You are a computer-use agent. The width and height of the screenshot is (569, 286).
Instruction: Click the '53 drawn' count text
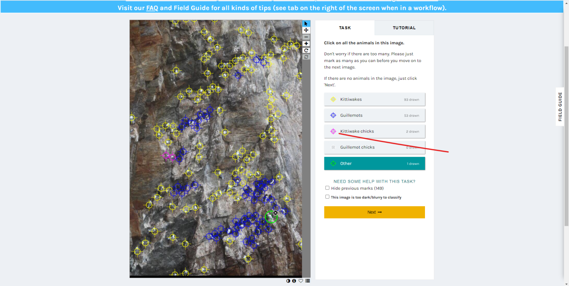[411, 116]
